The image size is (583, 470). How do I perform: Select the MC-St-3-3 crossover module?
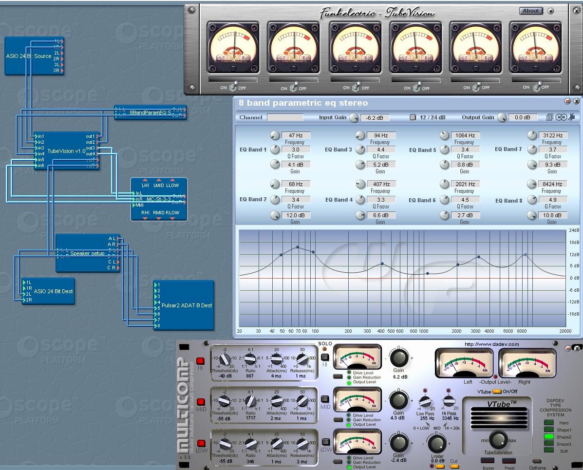pyautogui.click(x=159, y=199)
